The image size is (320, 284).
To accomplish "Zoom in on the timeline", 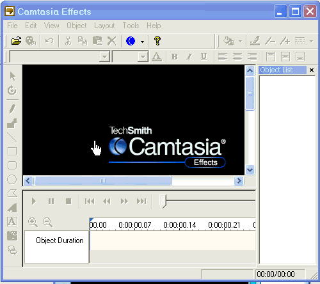I will [x=33, y=222].
